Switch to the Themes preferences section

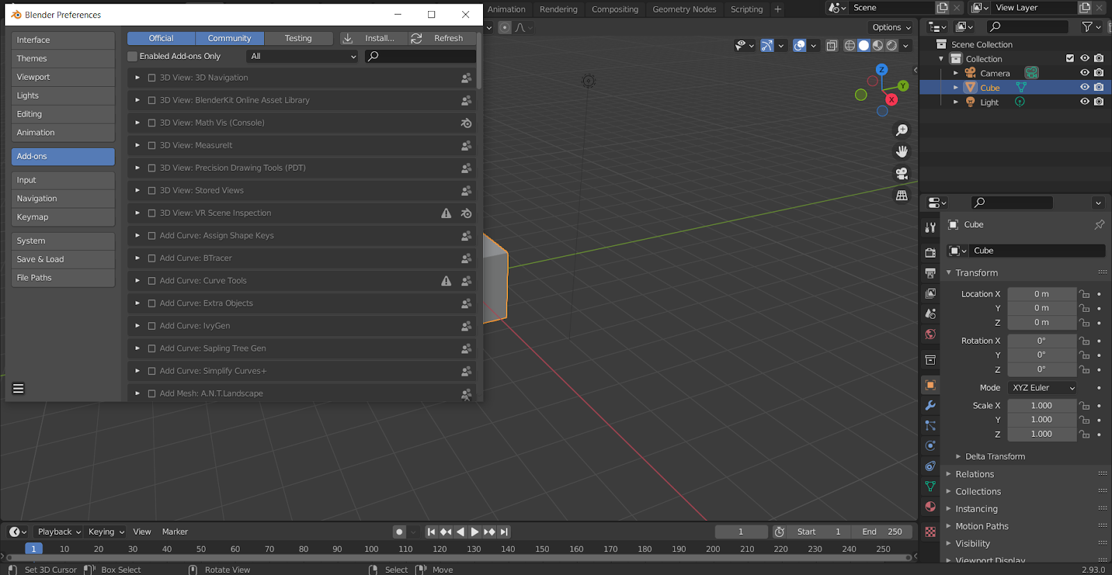[63, 58]
